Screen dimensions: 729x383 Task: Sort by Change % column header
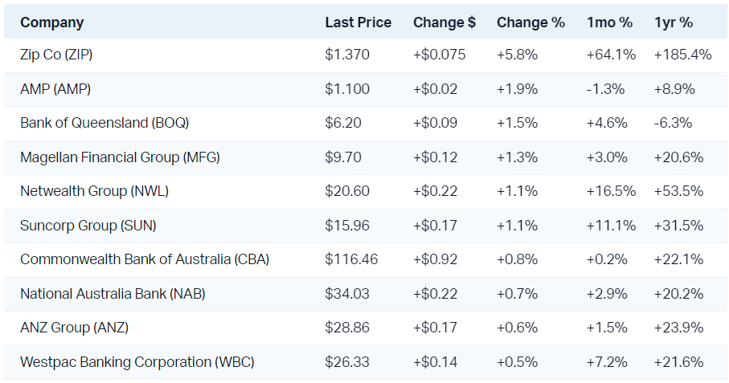tap(530, 22)
